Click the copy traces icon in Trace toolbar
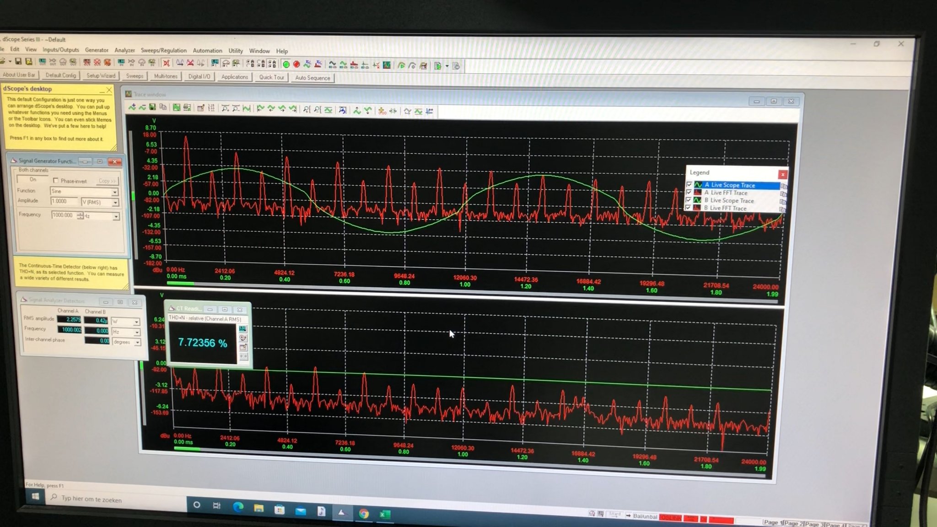 click(x=162, y=108)
